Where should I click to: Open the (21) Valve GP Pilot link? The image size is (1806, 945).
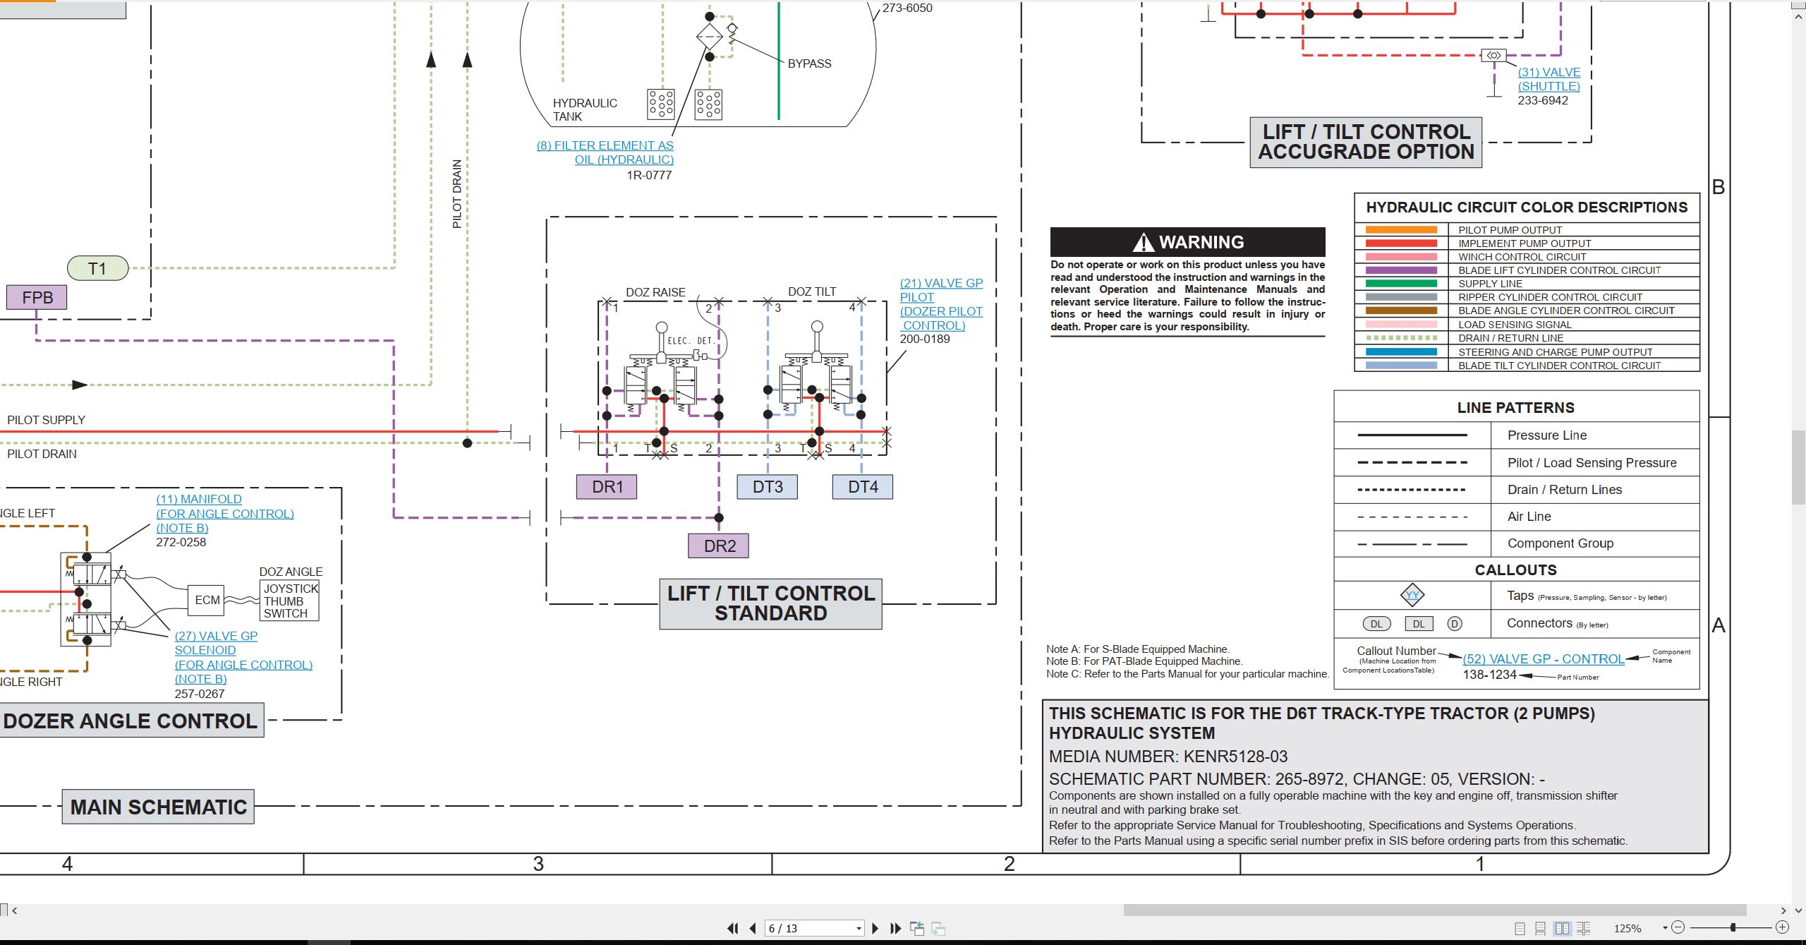pos(941,304)
